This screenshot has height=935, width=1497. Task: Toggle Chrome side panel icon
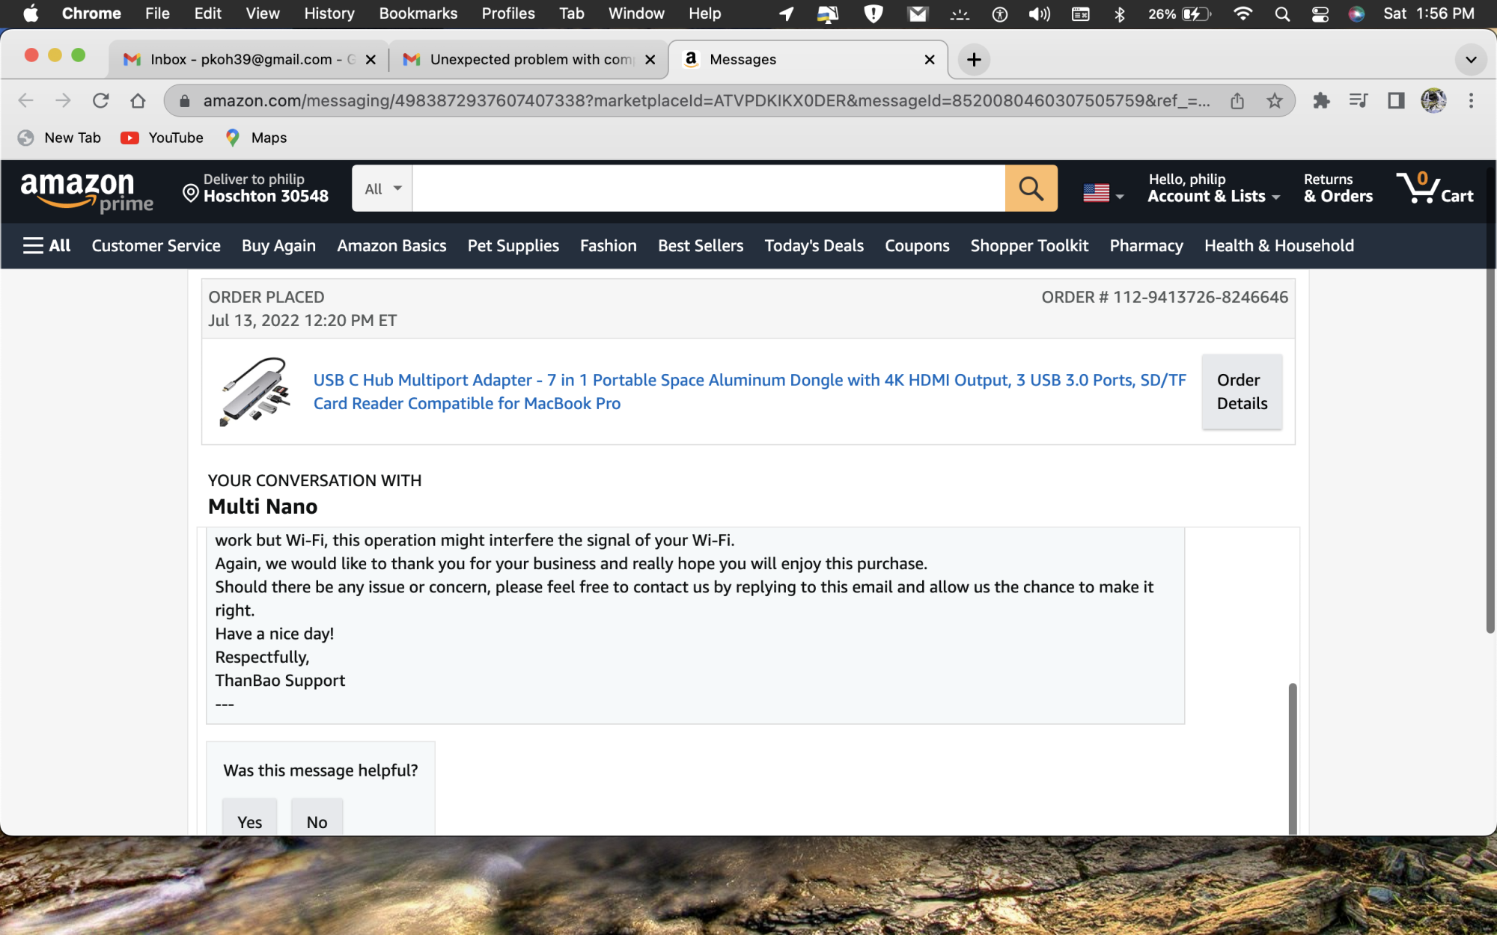click(x=1396, y=101)
